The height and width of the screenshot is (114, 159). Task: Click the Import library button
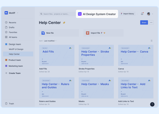click(127, 14)
